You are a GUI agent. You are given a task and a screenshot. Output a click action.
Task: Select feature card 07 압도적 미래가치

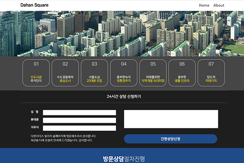tap(211, 73)
